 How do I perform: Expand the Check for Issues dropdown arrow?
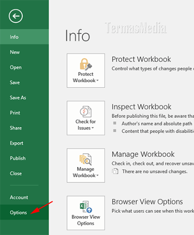tap(93, 128)
